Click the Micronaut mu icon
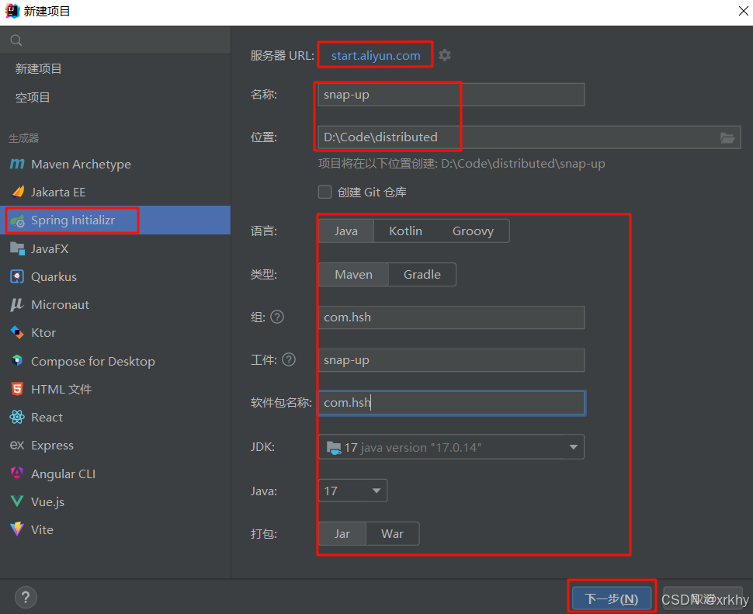Screen dimensions: 753x614 17,304
